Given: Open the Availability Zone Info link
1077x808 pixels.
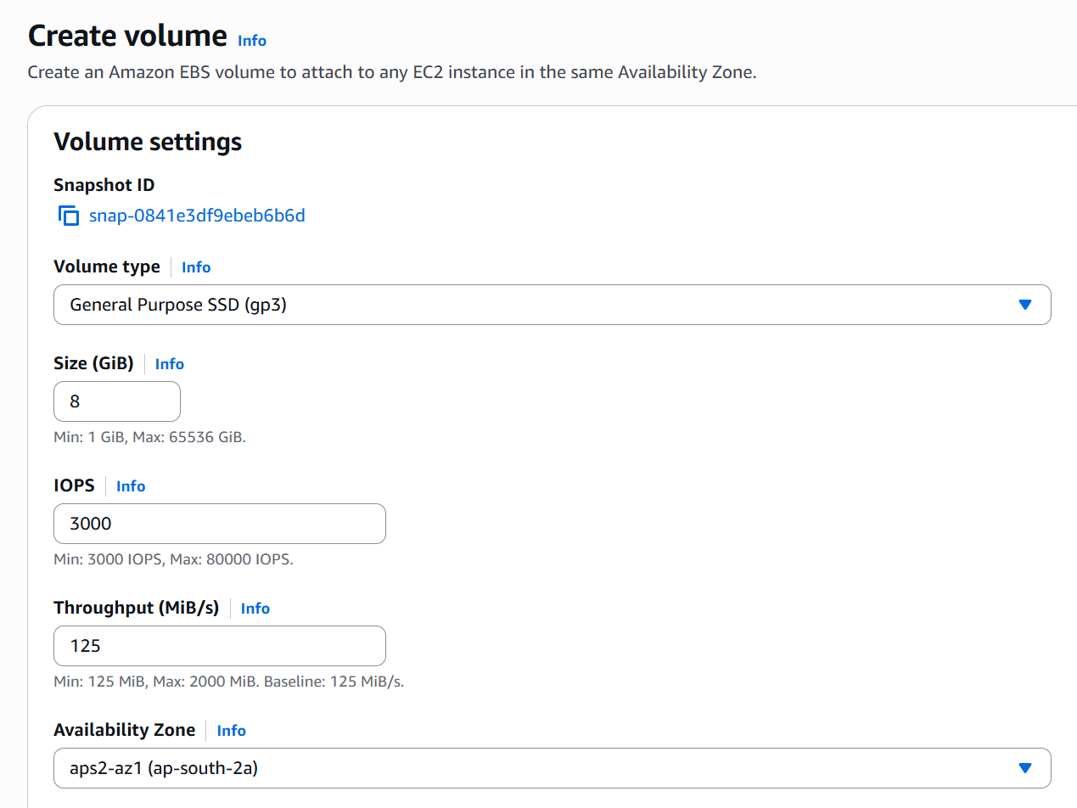Looking at the screenshot, I should click(x=232, y=731).
